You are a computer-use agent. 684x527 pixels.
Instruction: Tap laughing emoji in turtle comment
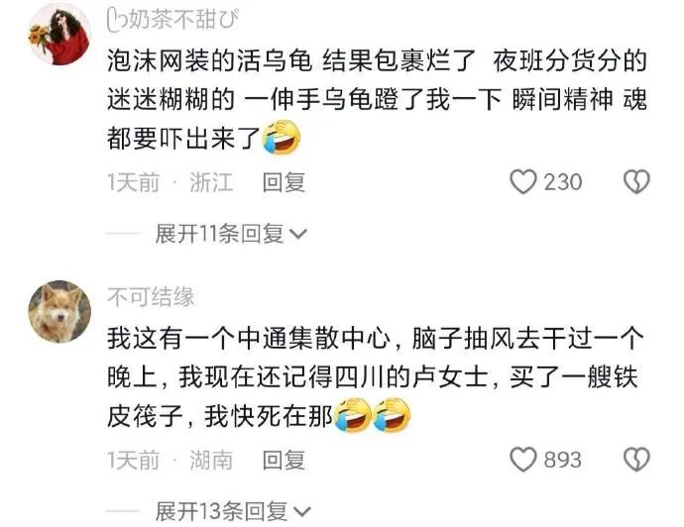(x=282, y=138)
